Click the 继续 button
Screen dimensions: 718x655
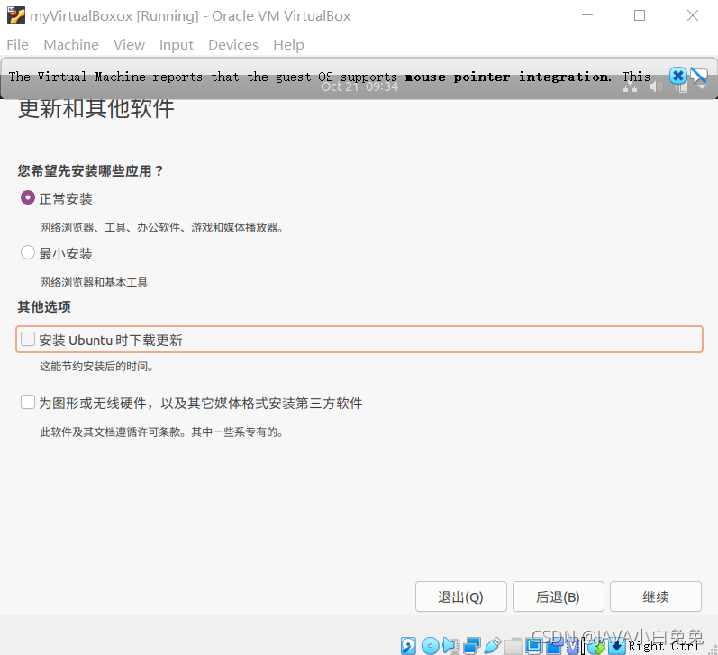(x=655, y=596)
